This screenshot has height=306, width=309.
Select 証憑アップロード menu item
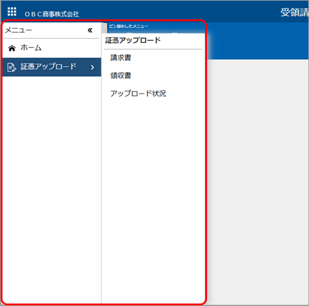52,67
